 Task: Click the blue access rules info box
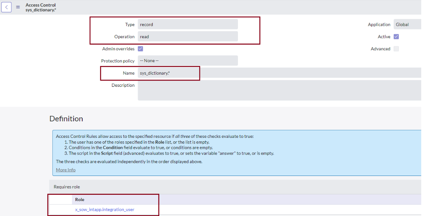coord(237,153)
